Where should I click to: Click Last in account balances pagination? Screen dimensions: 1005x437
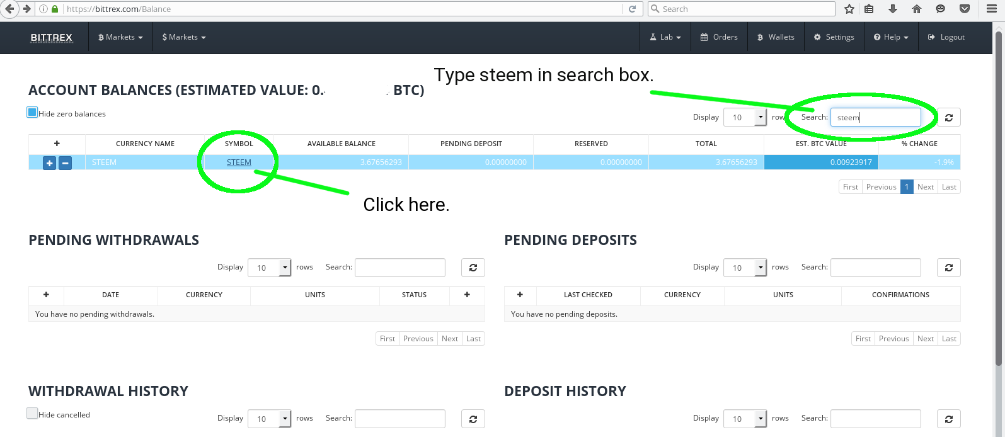(x=949, y=187)
